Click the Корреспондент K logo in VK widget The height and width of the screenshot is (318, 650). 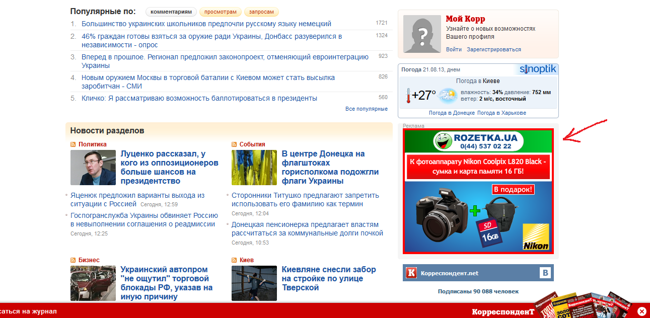[412, 273]
